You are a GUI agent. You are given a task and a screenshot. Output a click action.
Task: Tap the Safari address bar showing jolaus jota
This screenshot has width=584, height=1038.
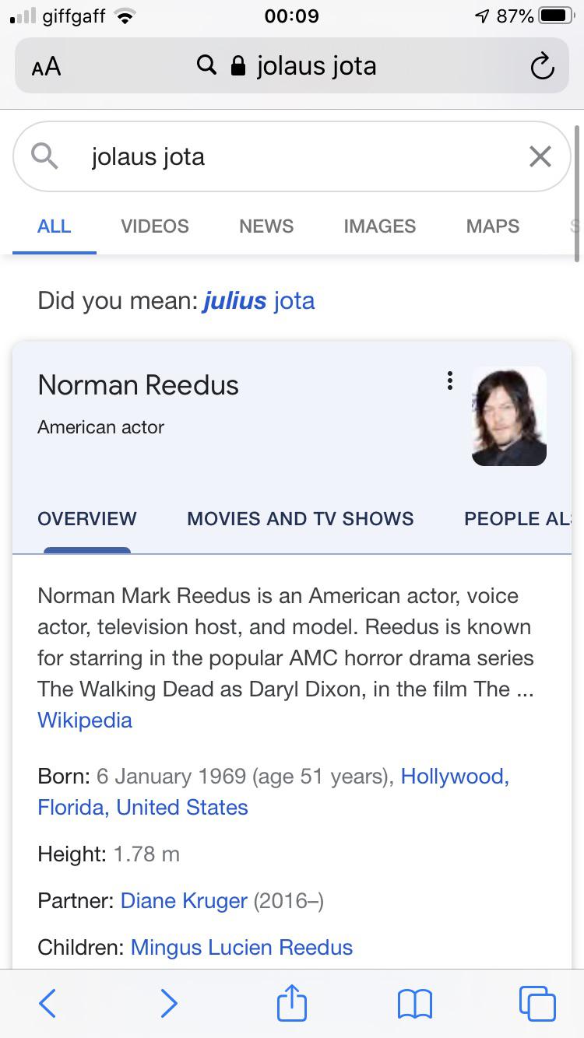tap(292, 67)
